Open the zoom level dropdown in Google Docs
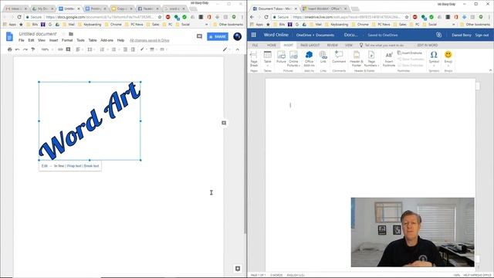Viewport: 494px width, 278px height. tap(47, 49)
